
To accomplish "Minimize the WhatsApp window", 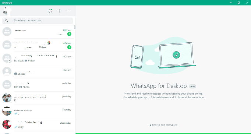I will point(231,3).
